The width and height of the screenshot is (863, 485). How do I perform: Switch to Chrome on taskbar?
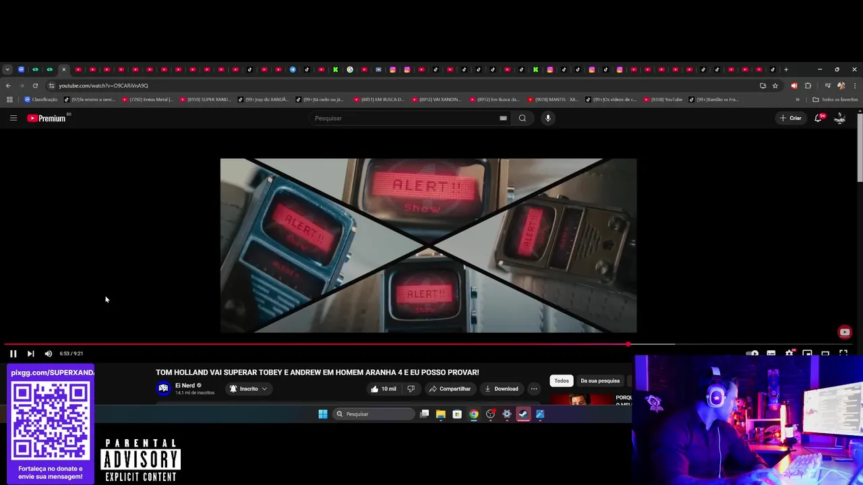(x=474, y=414)
